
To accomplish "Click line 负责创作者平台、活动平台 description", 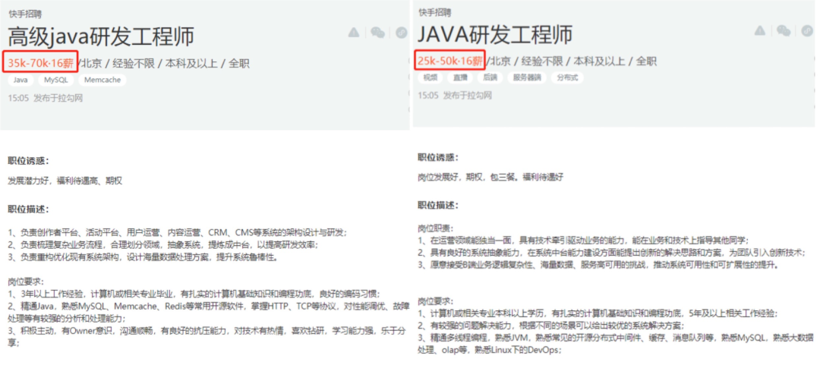I will pyautogui.click(x=178, y=232).
